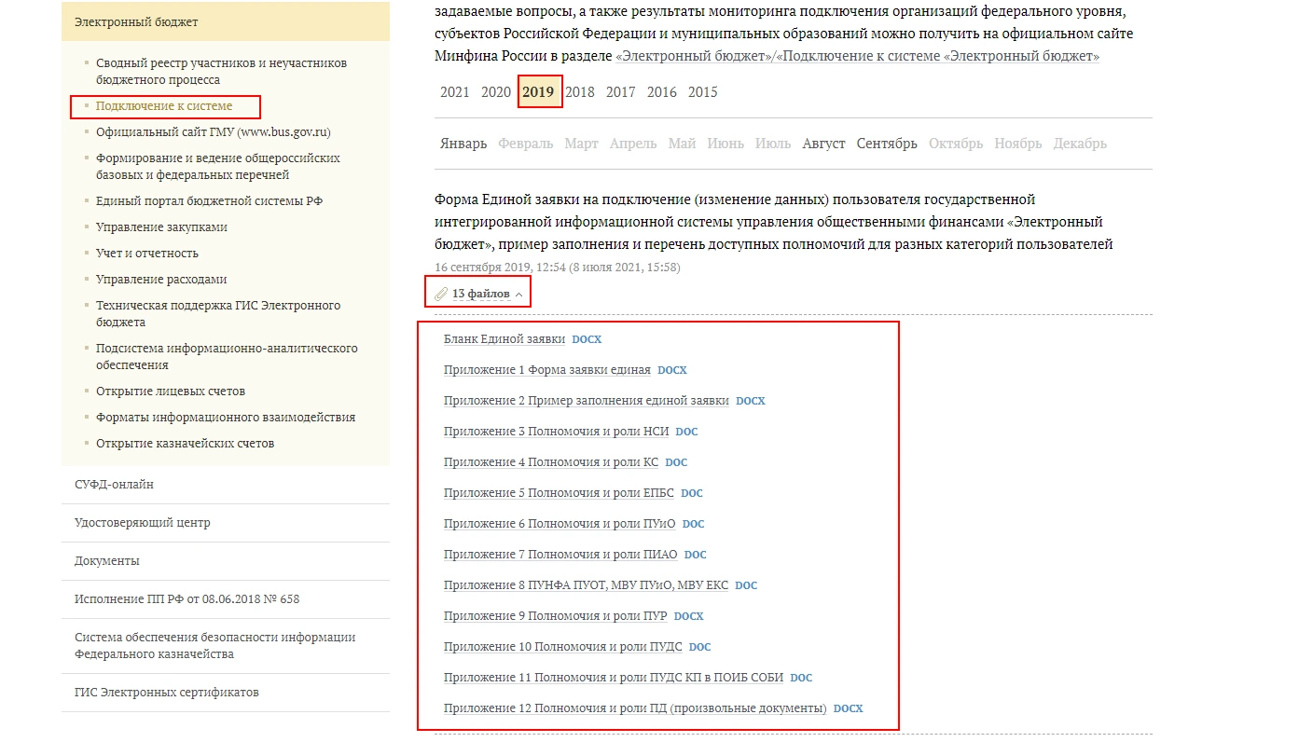
Task: Collapse the 13 файлов attachments list
Action: (x=487, y=294)
